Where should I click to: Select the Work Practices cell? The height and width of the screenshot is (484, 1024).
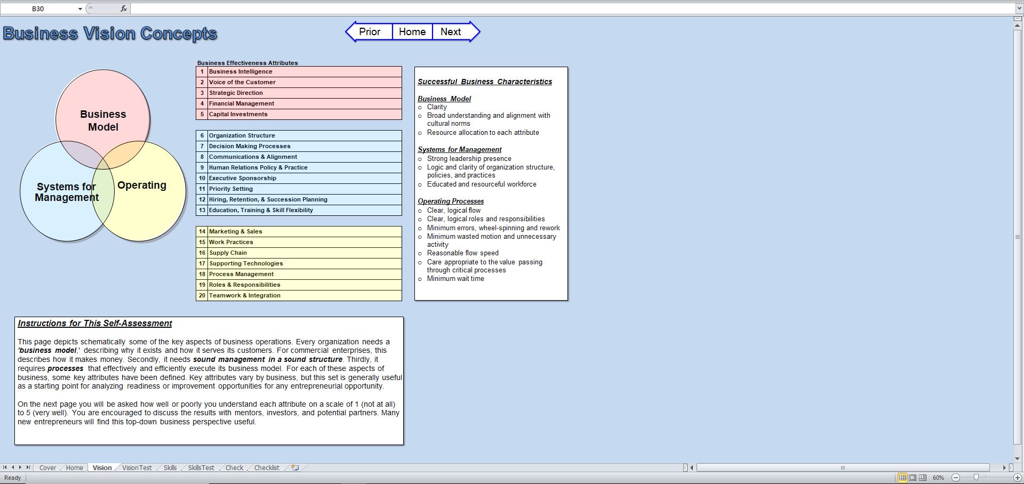tap(305, 242)
